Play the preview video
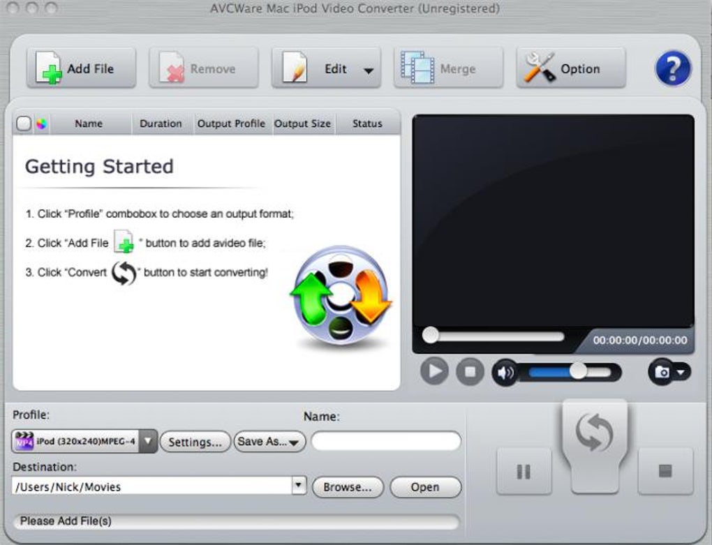Image resolution: width=712 pixels, height=545 pixels. [435, 371]
